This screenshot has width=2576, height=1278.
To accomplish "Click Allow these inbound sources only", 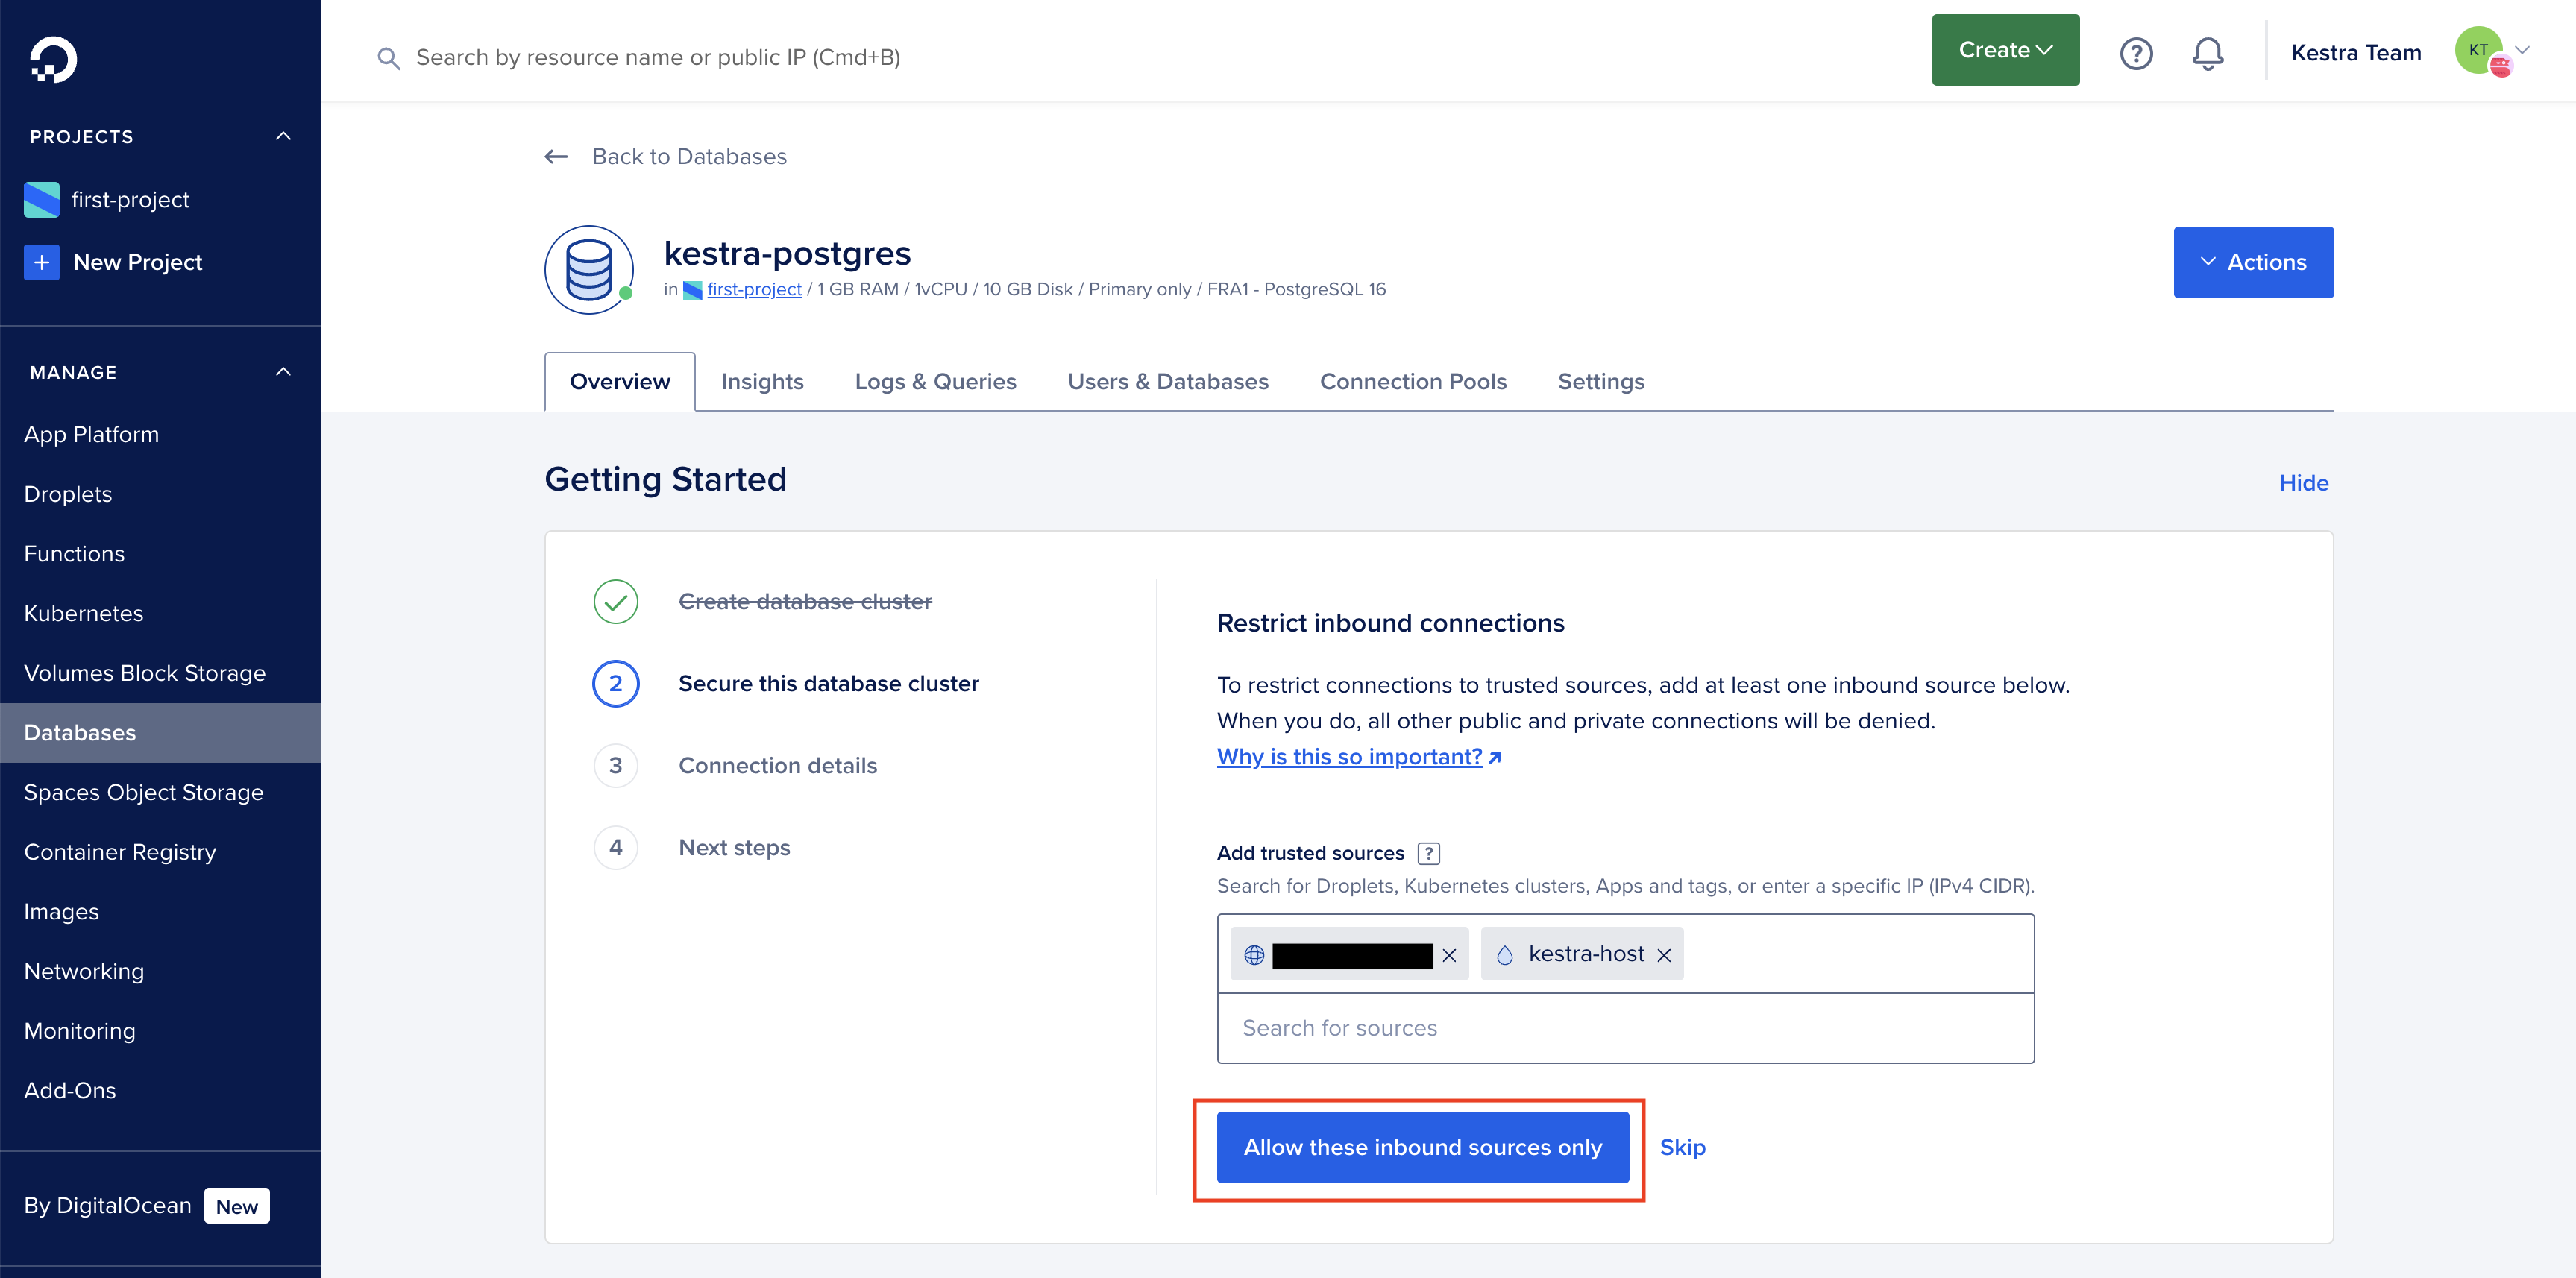I will click(x=1421, y=1147).
